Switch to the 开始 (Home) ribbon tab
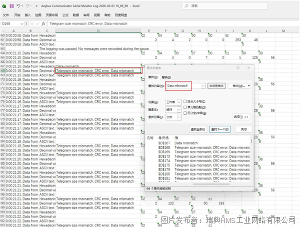 tap(17, 15)
